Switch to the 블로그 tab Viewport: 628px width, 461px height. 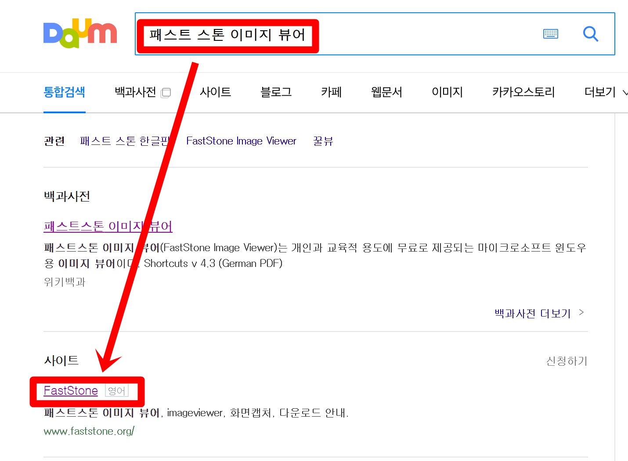(x=276, y=92)
